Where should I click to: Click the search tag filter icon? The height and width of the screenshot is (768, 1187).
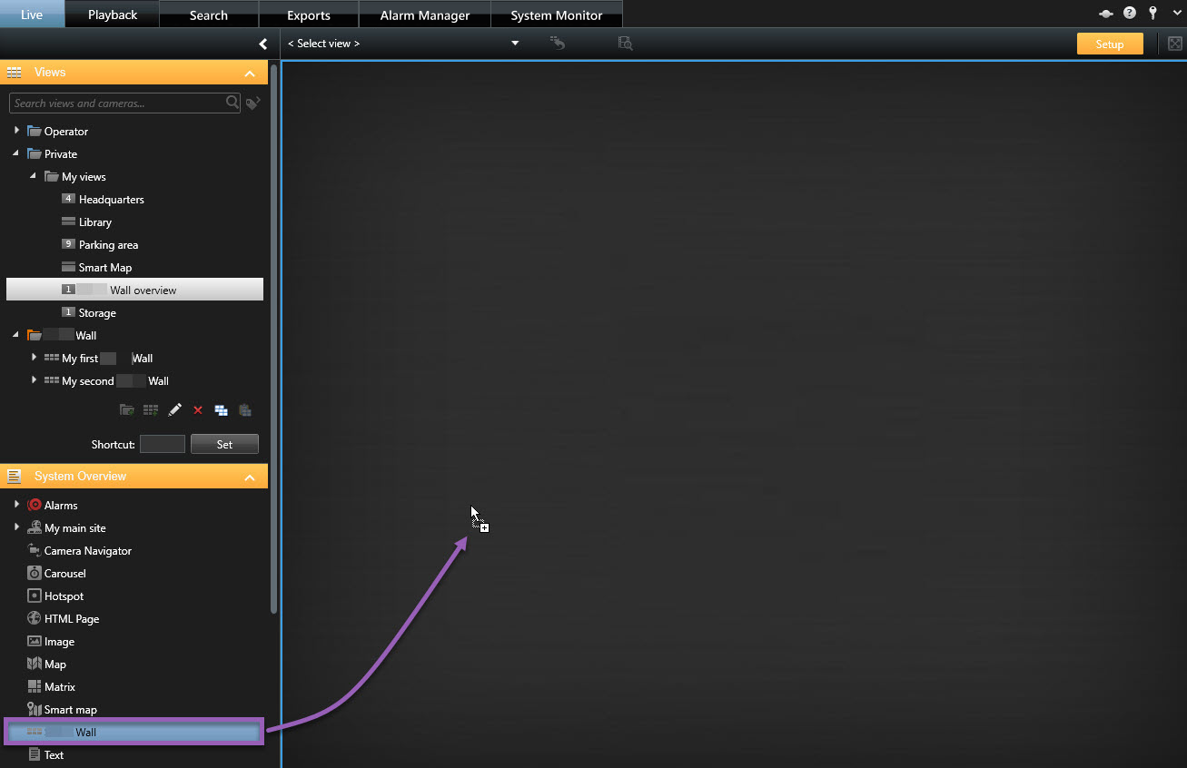(253, 103)
